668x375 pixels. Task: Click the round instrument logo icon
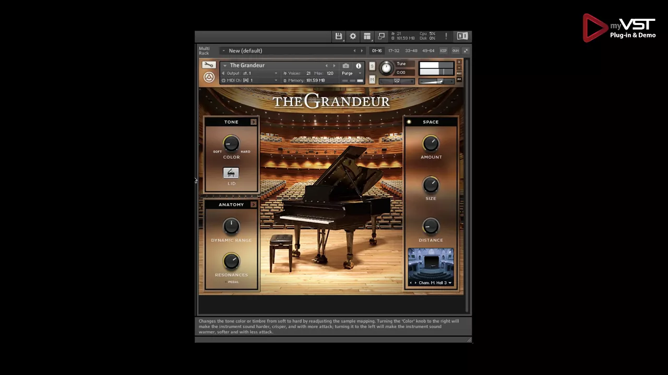point(209,77)
